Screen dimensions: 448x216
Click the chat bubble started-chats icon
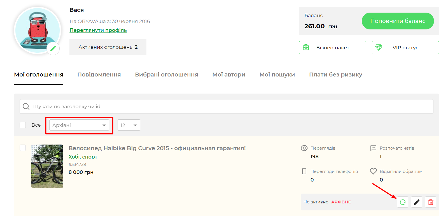373,148
